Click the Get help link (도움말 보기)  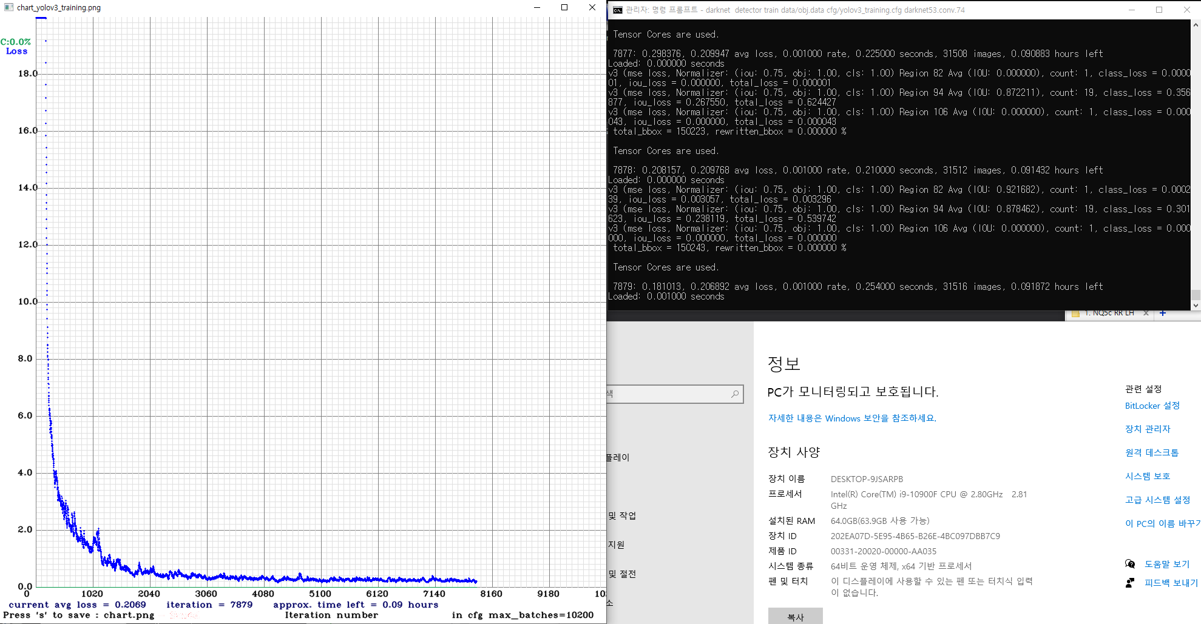[1167, 564]
